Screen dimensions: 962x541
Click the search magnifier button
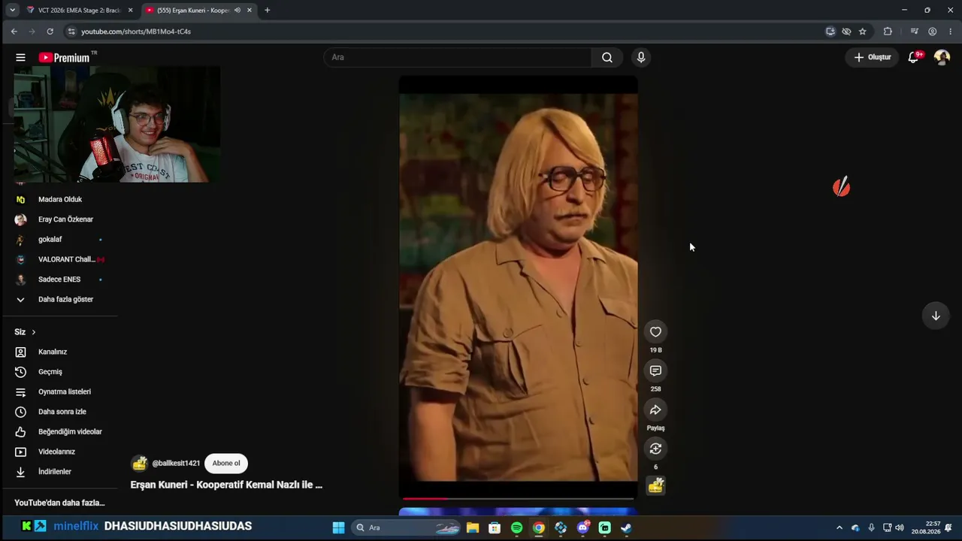pos(607,57)
